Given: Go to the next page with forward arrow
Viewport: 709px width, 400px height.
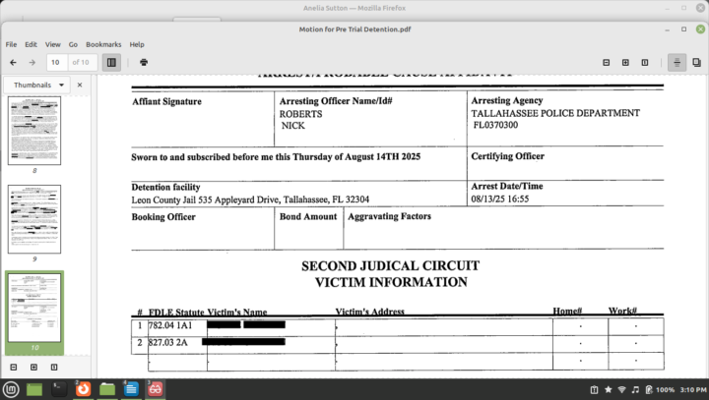Looking at the screenshot, I should [32, 62].
